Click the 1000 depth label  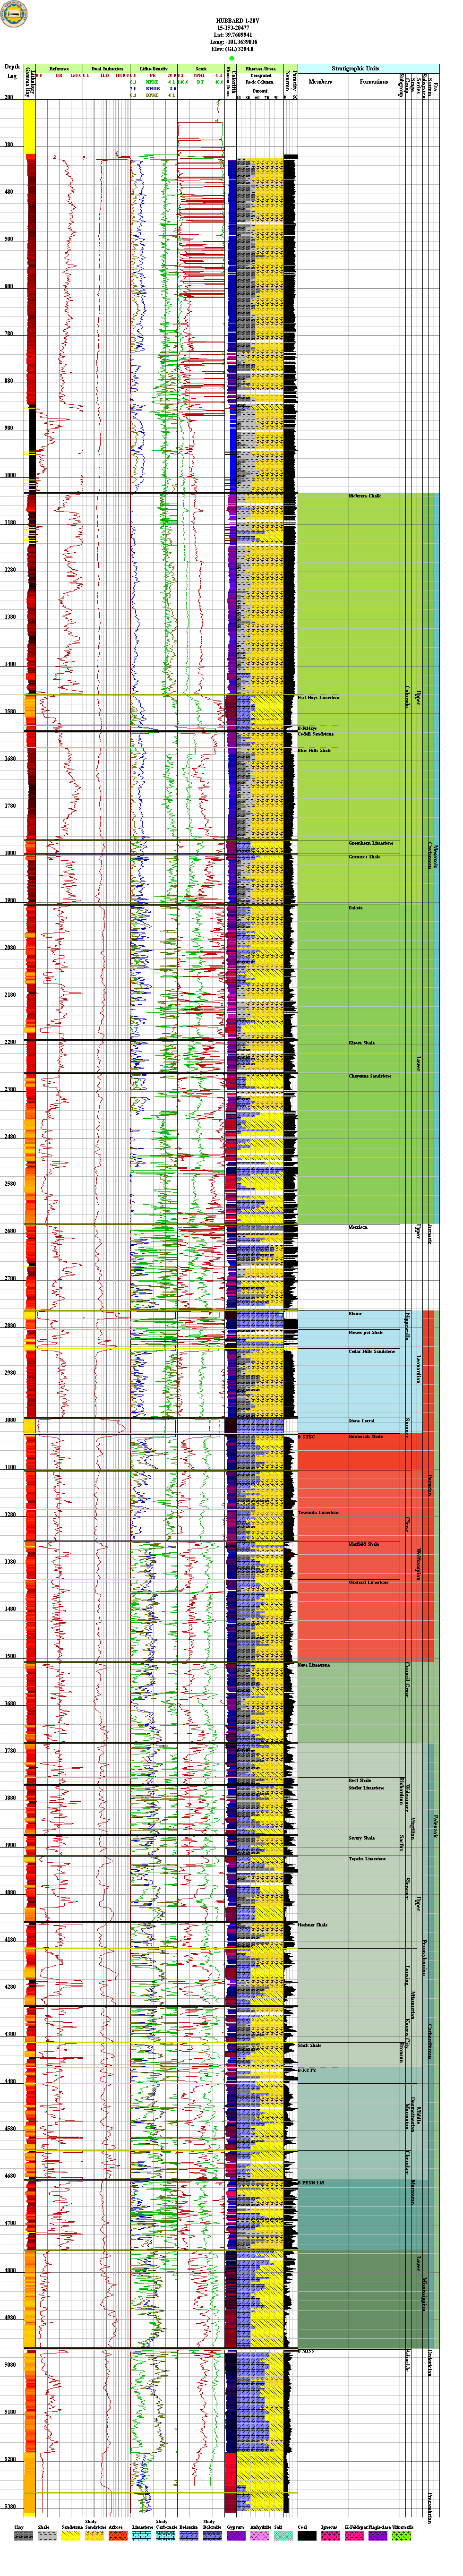click(x=10, y=476)
